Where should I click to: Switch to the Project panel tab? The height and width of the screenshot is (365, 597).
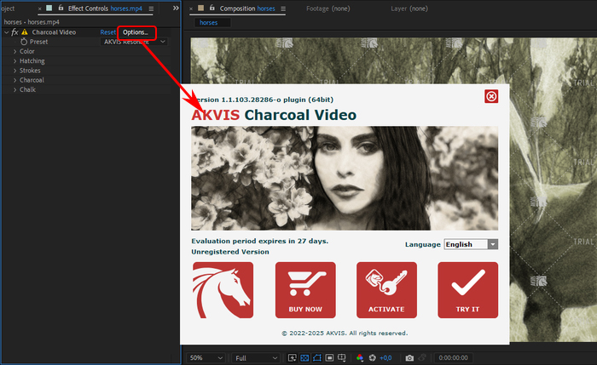(x=8, y=9)
